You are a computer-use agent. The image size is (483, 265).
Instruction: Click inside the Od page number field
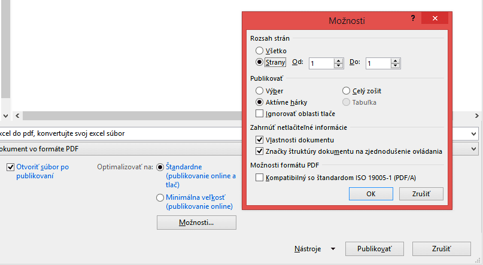point(321,63)
